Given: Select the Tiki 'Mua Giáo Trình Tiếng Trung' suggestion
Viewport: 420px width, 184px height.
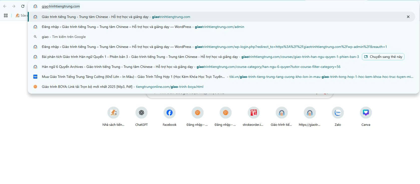Looking at the screenshot, I should (133, 77).
